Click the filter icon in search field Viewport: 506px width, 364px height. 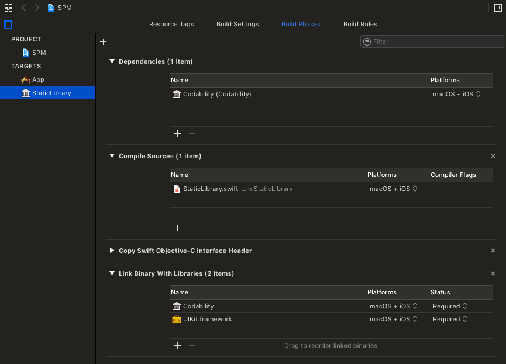point(367,41)
